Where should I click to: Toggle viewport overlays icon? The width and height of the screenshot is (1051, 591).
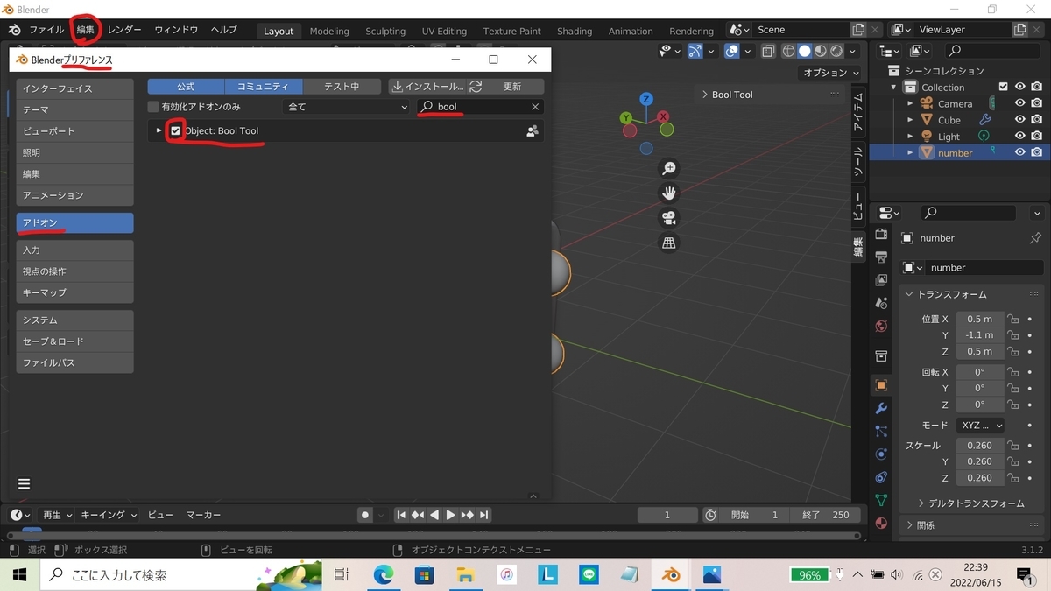click(732, 51)
